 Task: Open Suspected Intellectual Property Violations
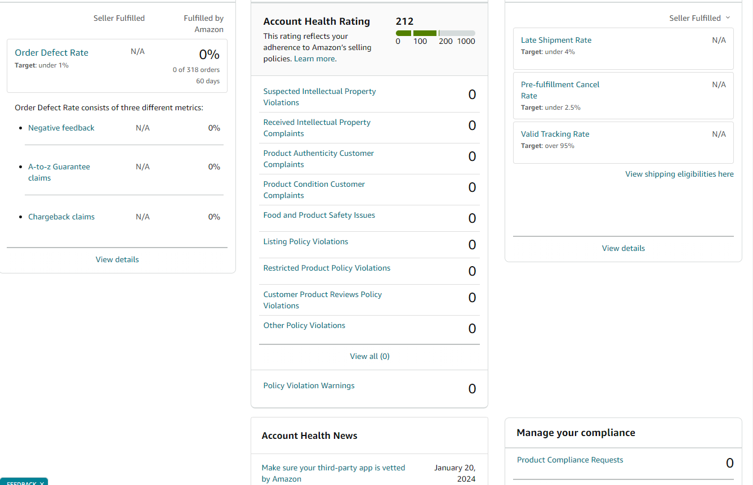(319, 97)
